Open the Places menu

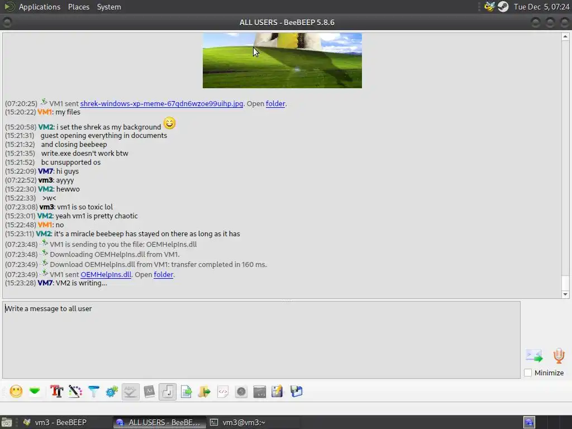79,7
